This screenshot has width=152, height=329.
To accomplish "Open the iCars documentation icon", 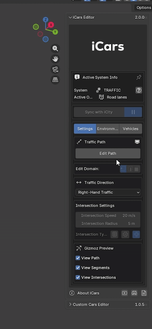I will click(144, 293).
